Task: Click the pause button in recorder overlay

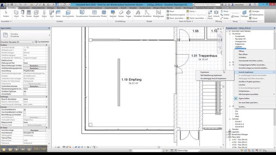Action: 10,150
